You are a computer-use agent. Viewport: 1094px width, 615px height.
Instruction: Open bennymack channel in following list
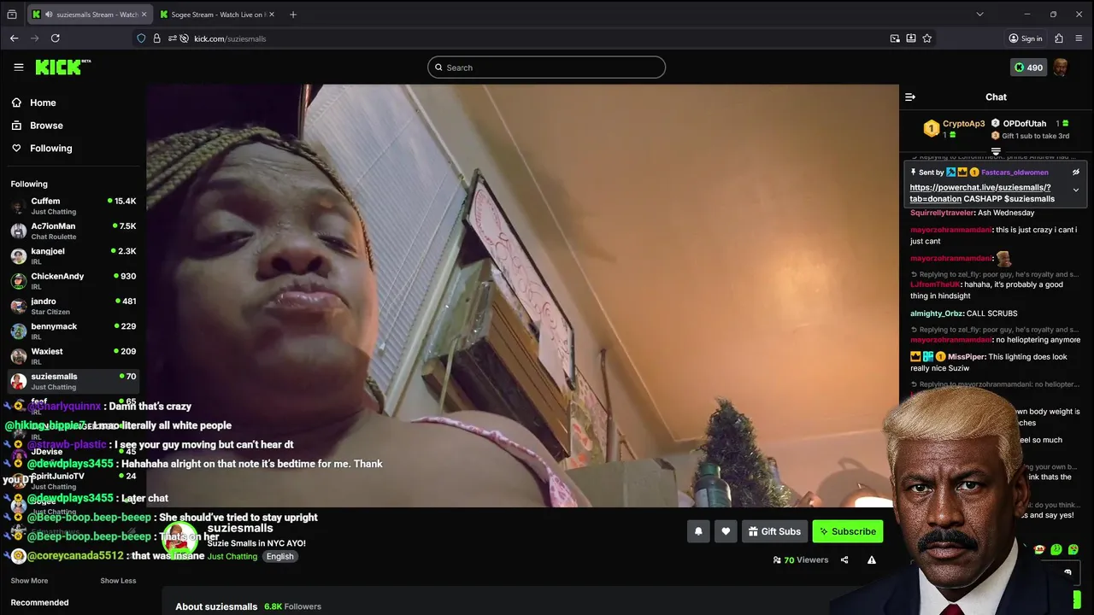tap(73, 331)
